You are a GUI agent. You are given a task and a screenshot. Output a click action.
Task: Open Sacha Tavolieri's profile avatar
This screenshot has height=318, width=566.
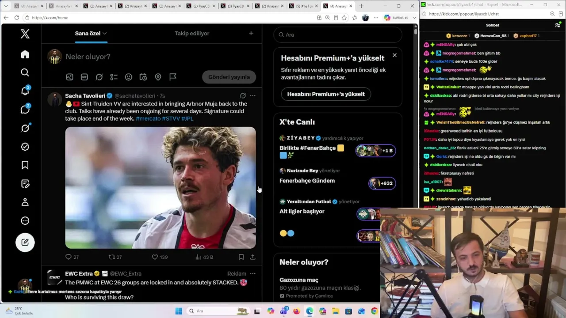pyautogui.click(x=55, y=99)
